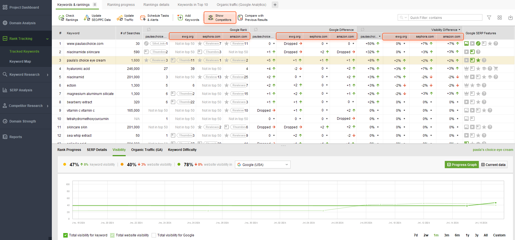
Task: Sort by the # of Searches column header
Action: coord(130,33)
